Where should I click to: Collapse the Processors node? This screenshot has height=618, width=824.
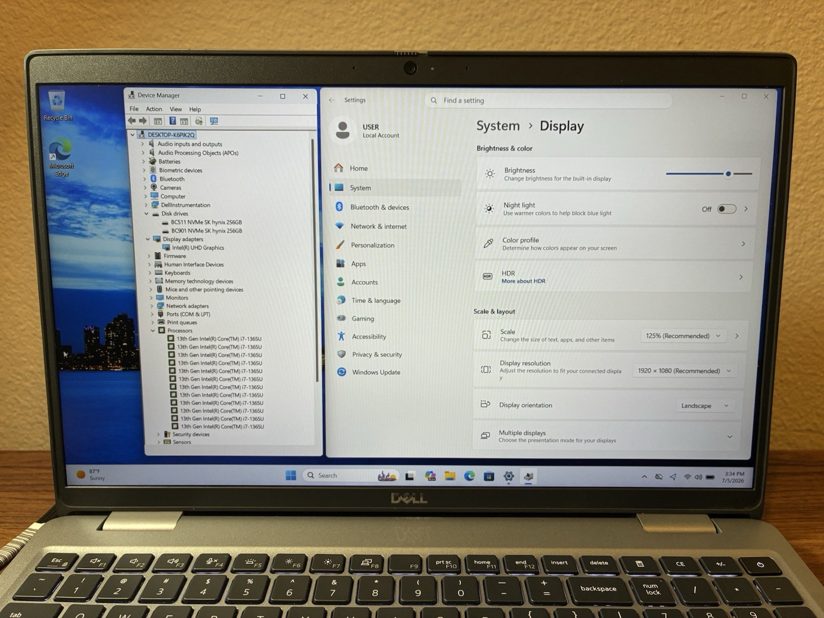[x=152, y=331]
